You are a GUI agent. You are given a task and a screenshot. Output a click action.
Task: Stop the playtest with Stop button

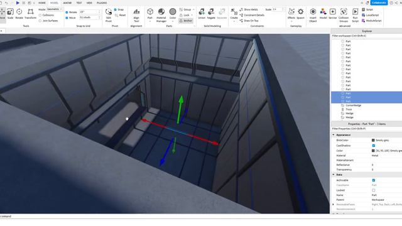pos(24,3)
